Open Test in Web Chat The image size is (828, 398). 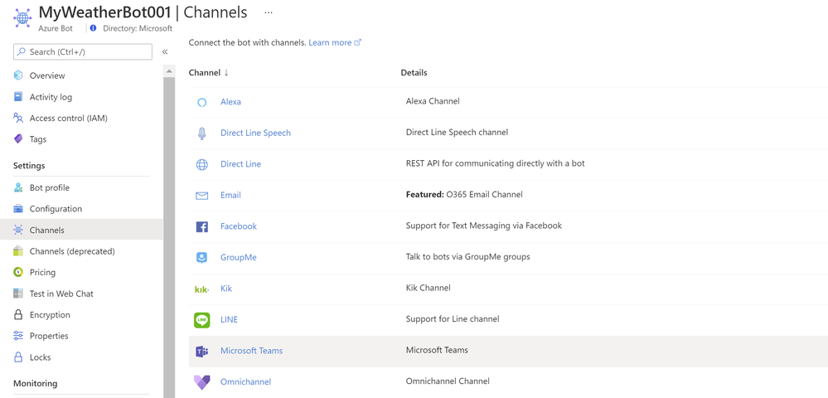(x=61, y=294)
